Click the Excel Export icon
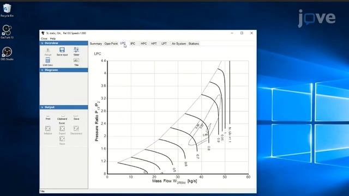This screenshot has height=196, width=349. (x=62, y=128)
